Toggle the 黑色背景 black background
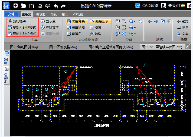This screenshot has width=193, height=137. click(x=77, y=21)
